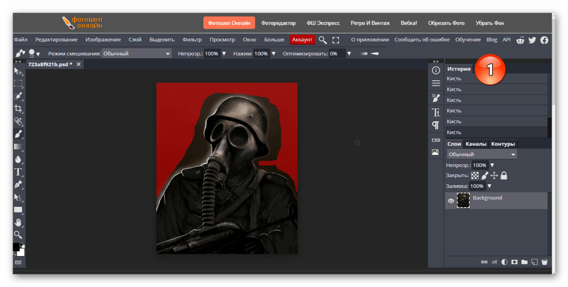Select the Blur droplet tool
Image resolution: width=568 pixels, height=287 pixels.
(18, 159)
